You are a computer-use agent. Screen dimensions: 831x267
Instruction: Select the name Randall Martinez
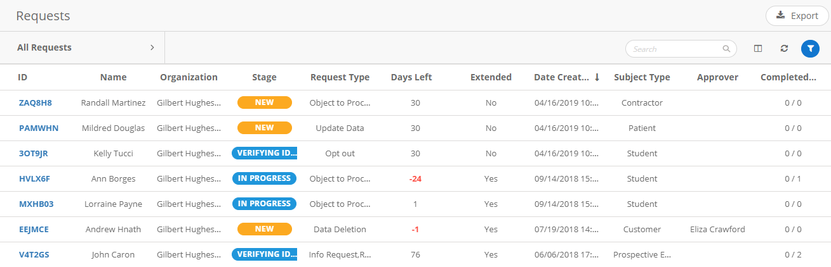point(114,102)
